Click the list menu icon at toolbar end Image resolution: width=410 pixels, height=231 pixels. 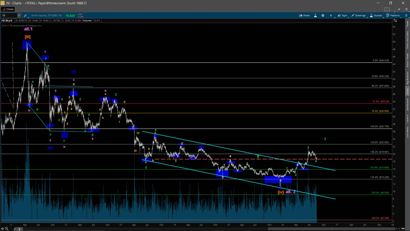coord(406,16)
